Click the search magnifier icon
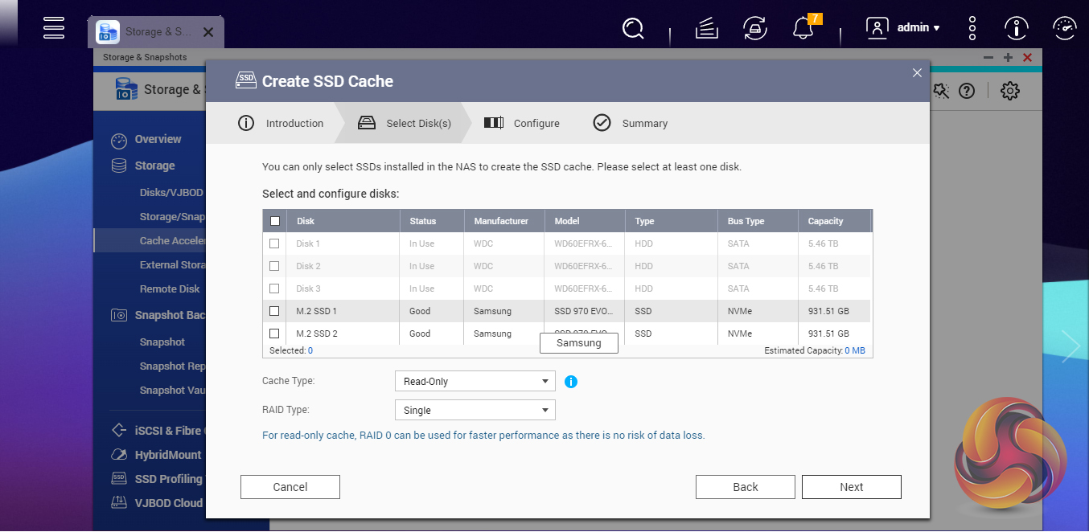 633,29
